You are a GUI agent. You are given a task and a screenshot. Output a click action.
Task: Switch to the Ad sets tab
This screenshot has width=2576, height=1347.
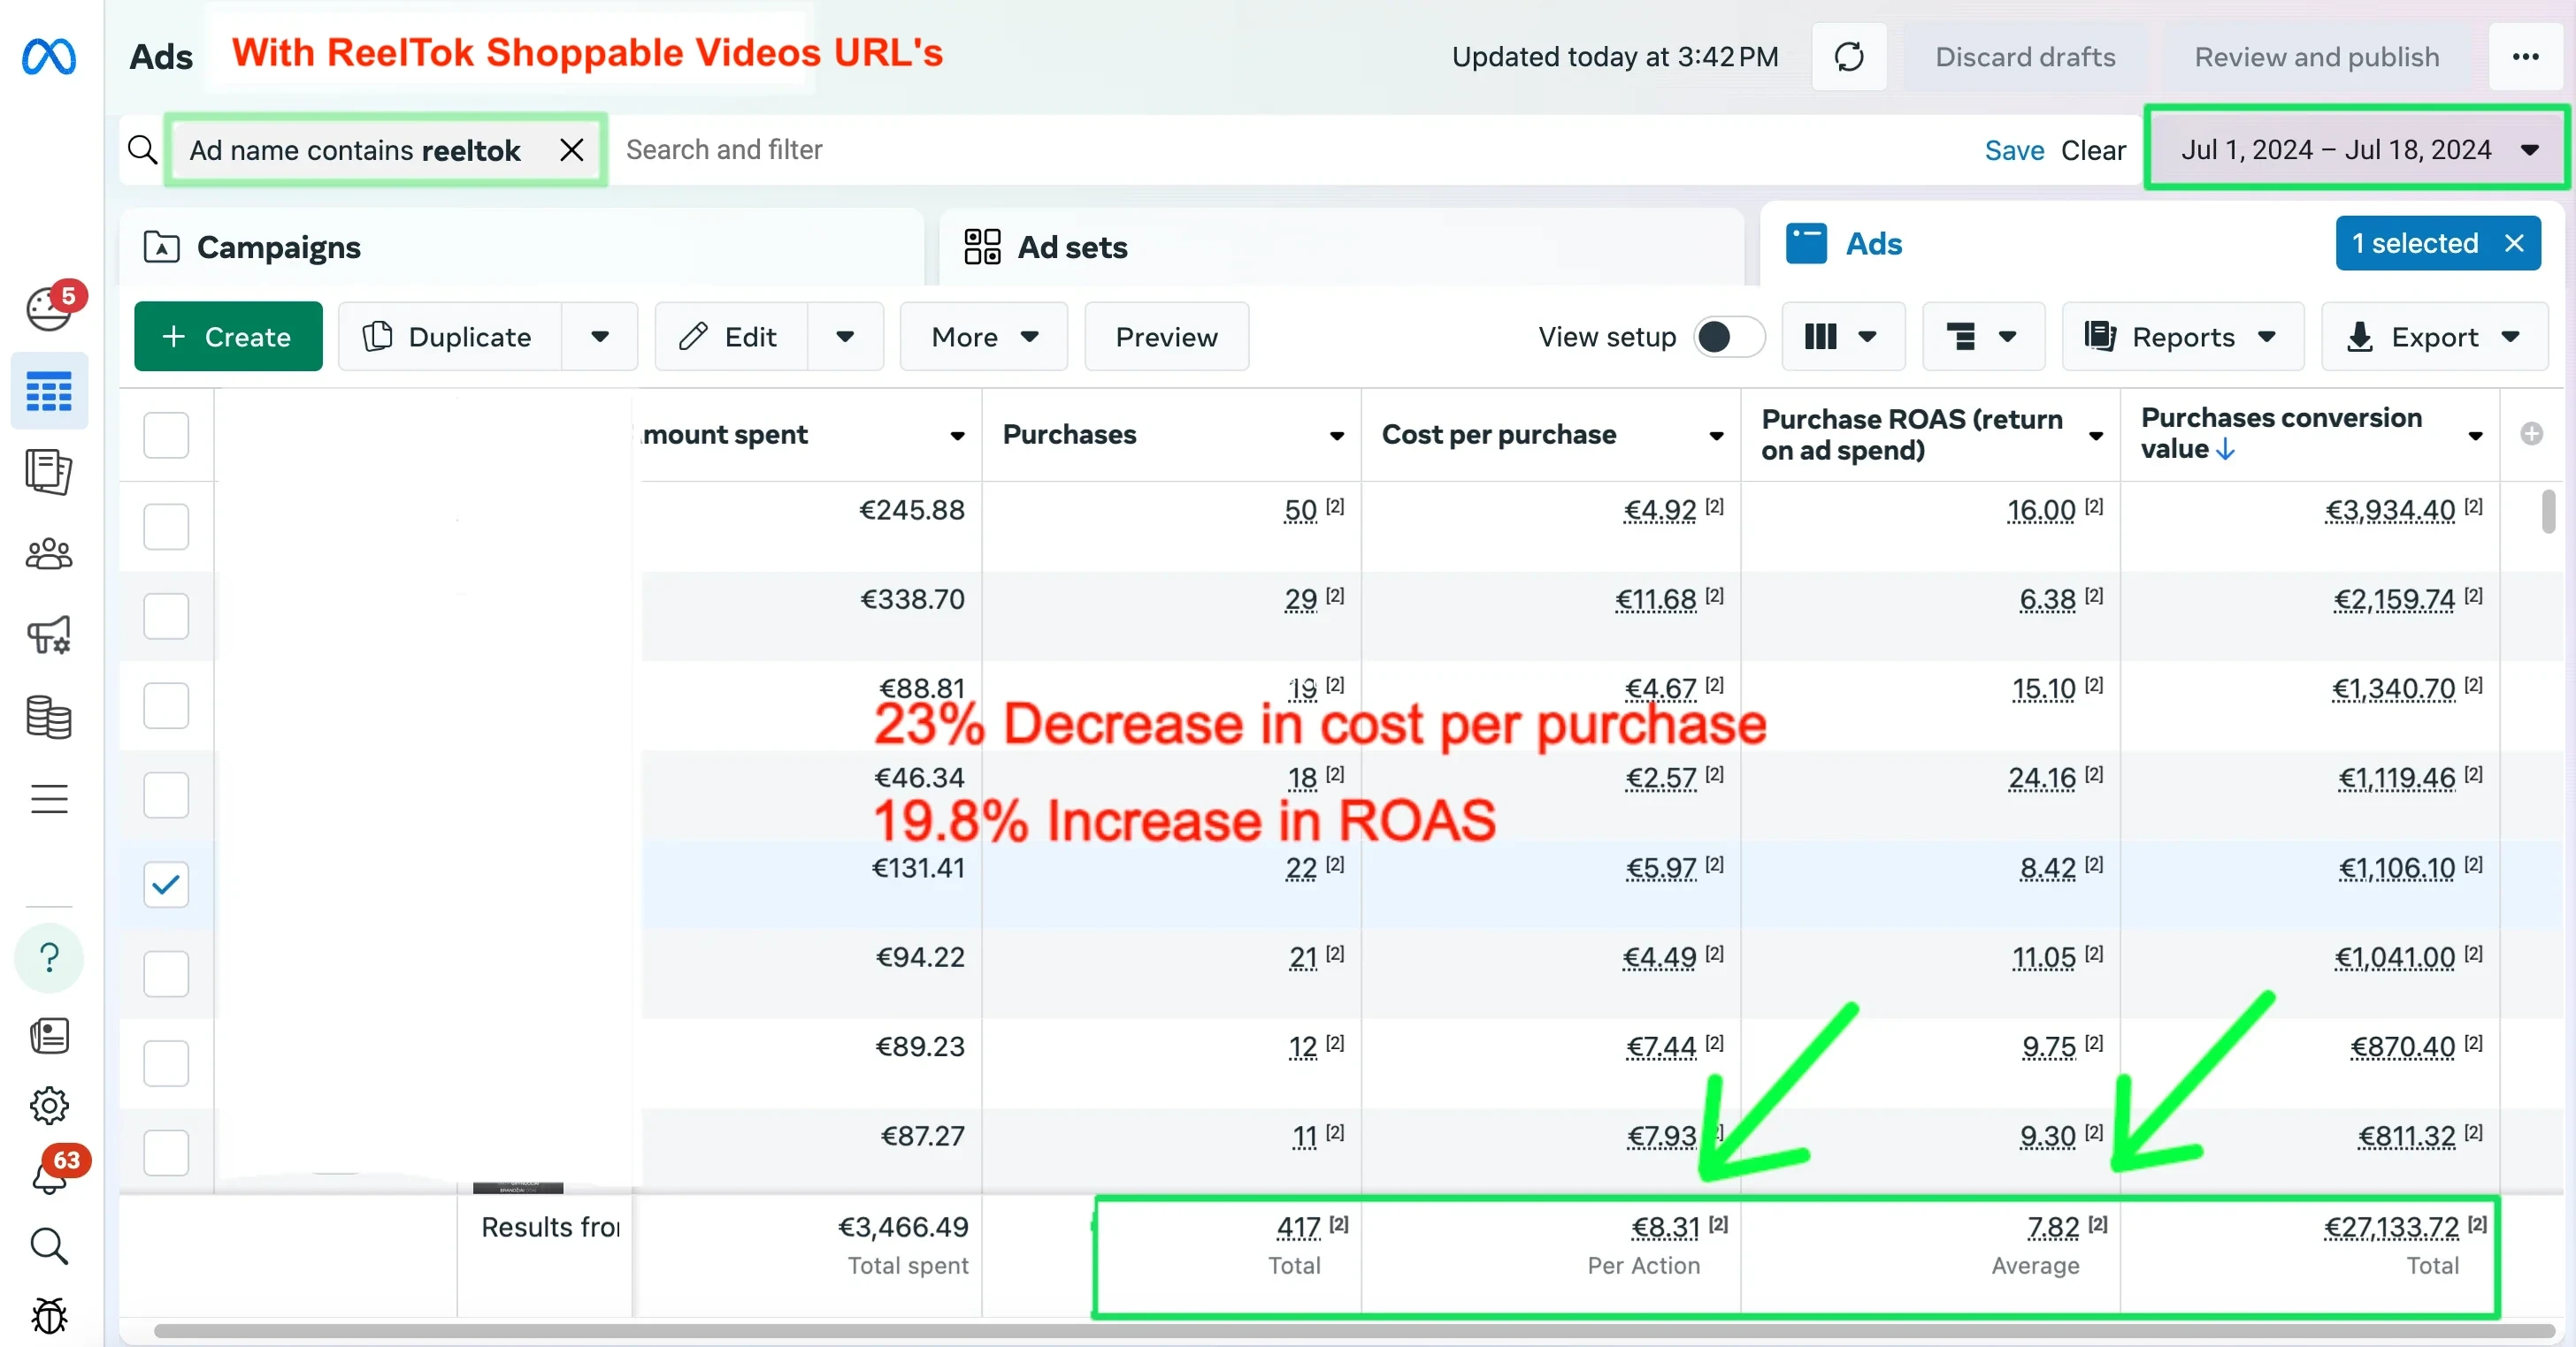[x=1071, y=247]
